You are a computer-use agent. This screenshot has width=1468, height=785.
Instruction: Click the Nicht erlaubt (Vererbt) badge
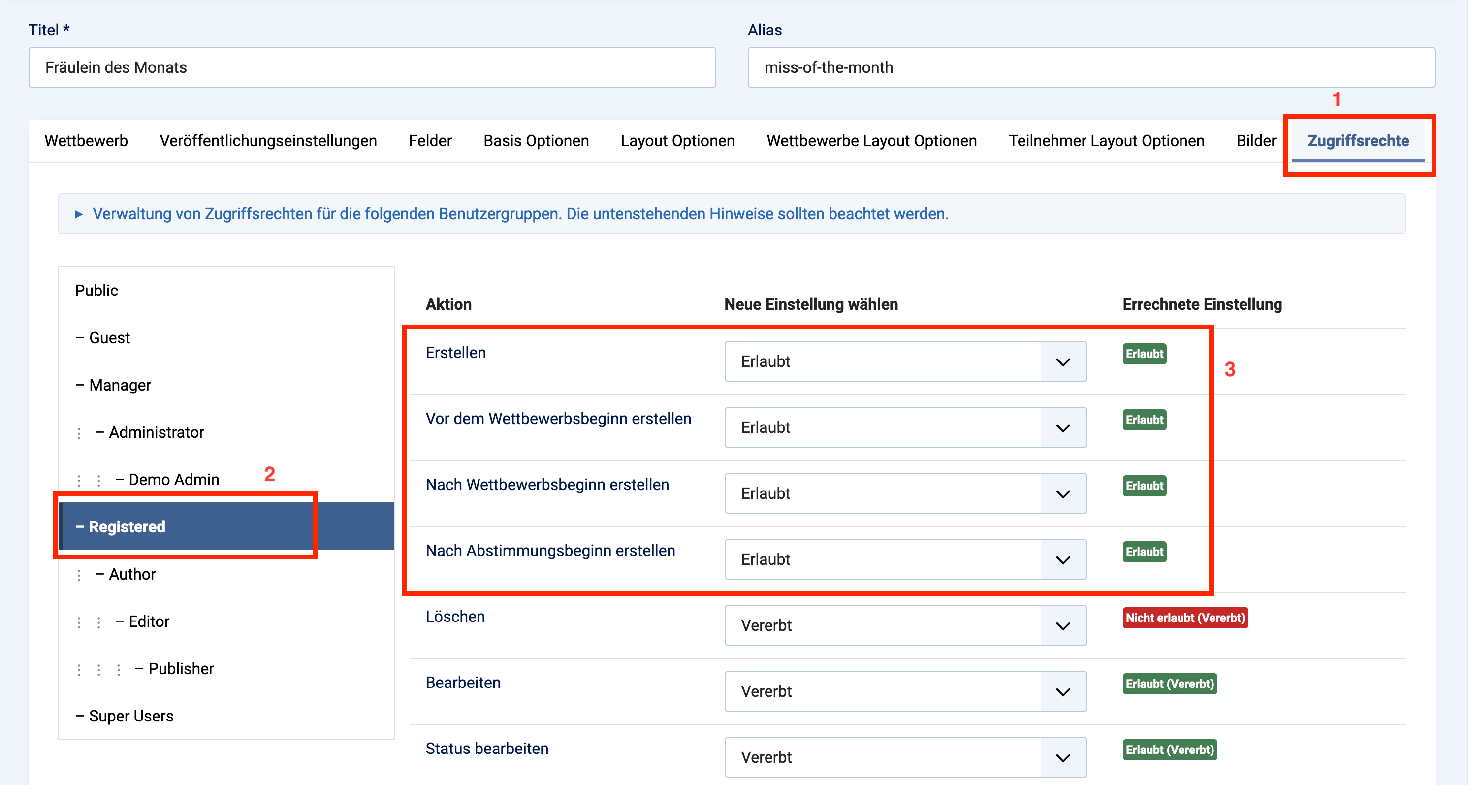tap(1185, 618)
